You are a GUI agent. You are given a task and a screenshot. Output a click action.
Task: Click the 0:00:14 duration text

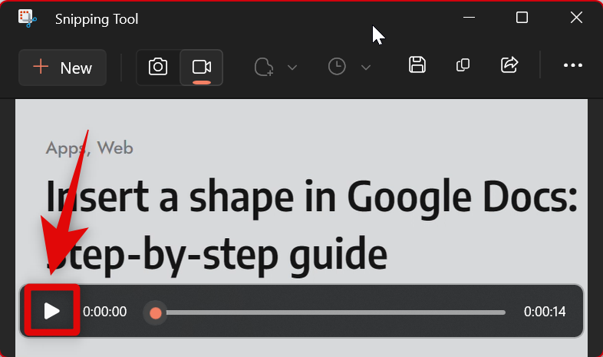pos(545,312)
